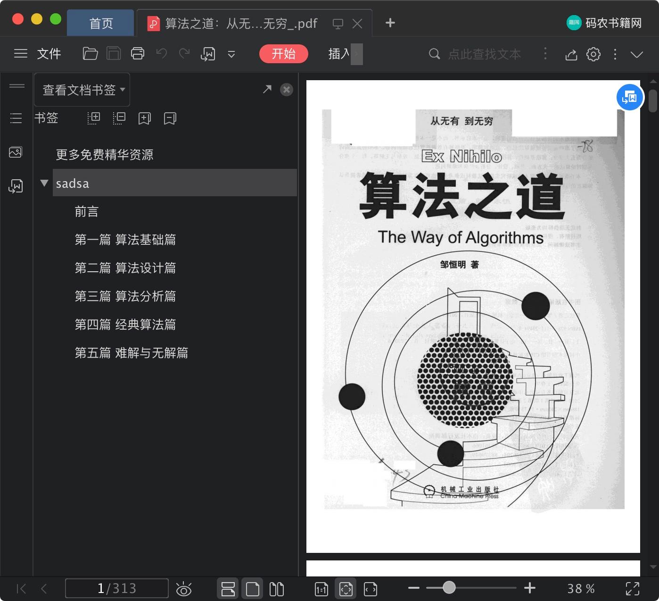
Task: Click the vertical scrollbar thumb
Action: pos(653,101)
